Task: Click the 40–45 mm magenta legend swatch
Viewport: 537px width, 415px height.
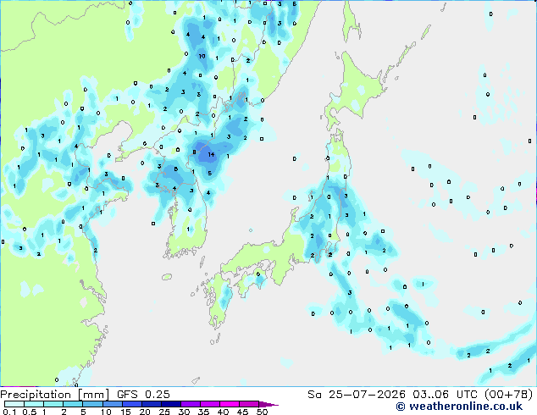Action: 230,404
